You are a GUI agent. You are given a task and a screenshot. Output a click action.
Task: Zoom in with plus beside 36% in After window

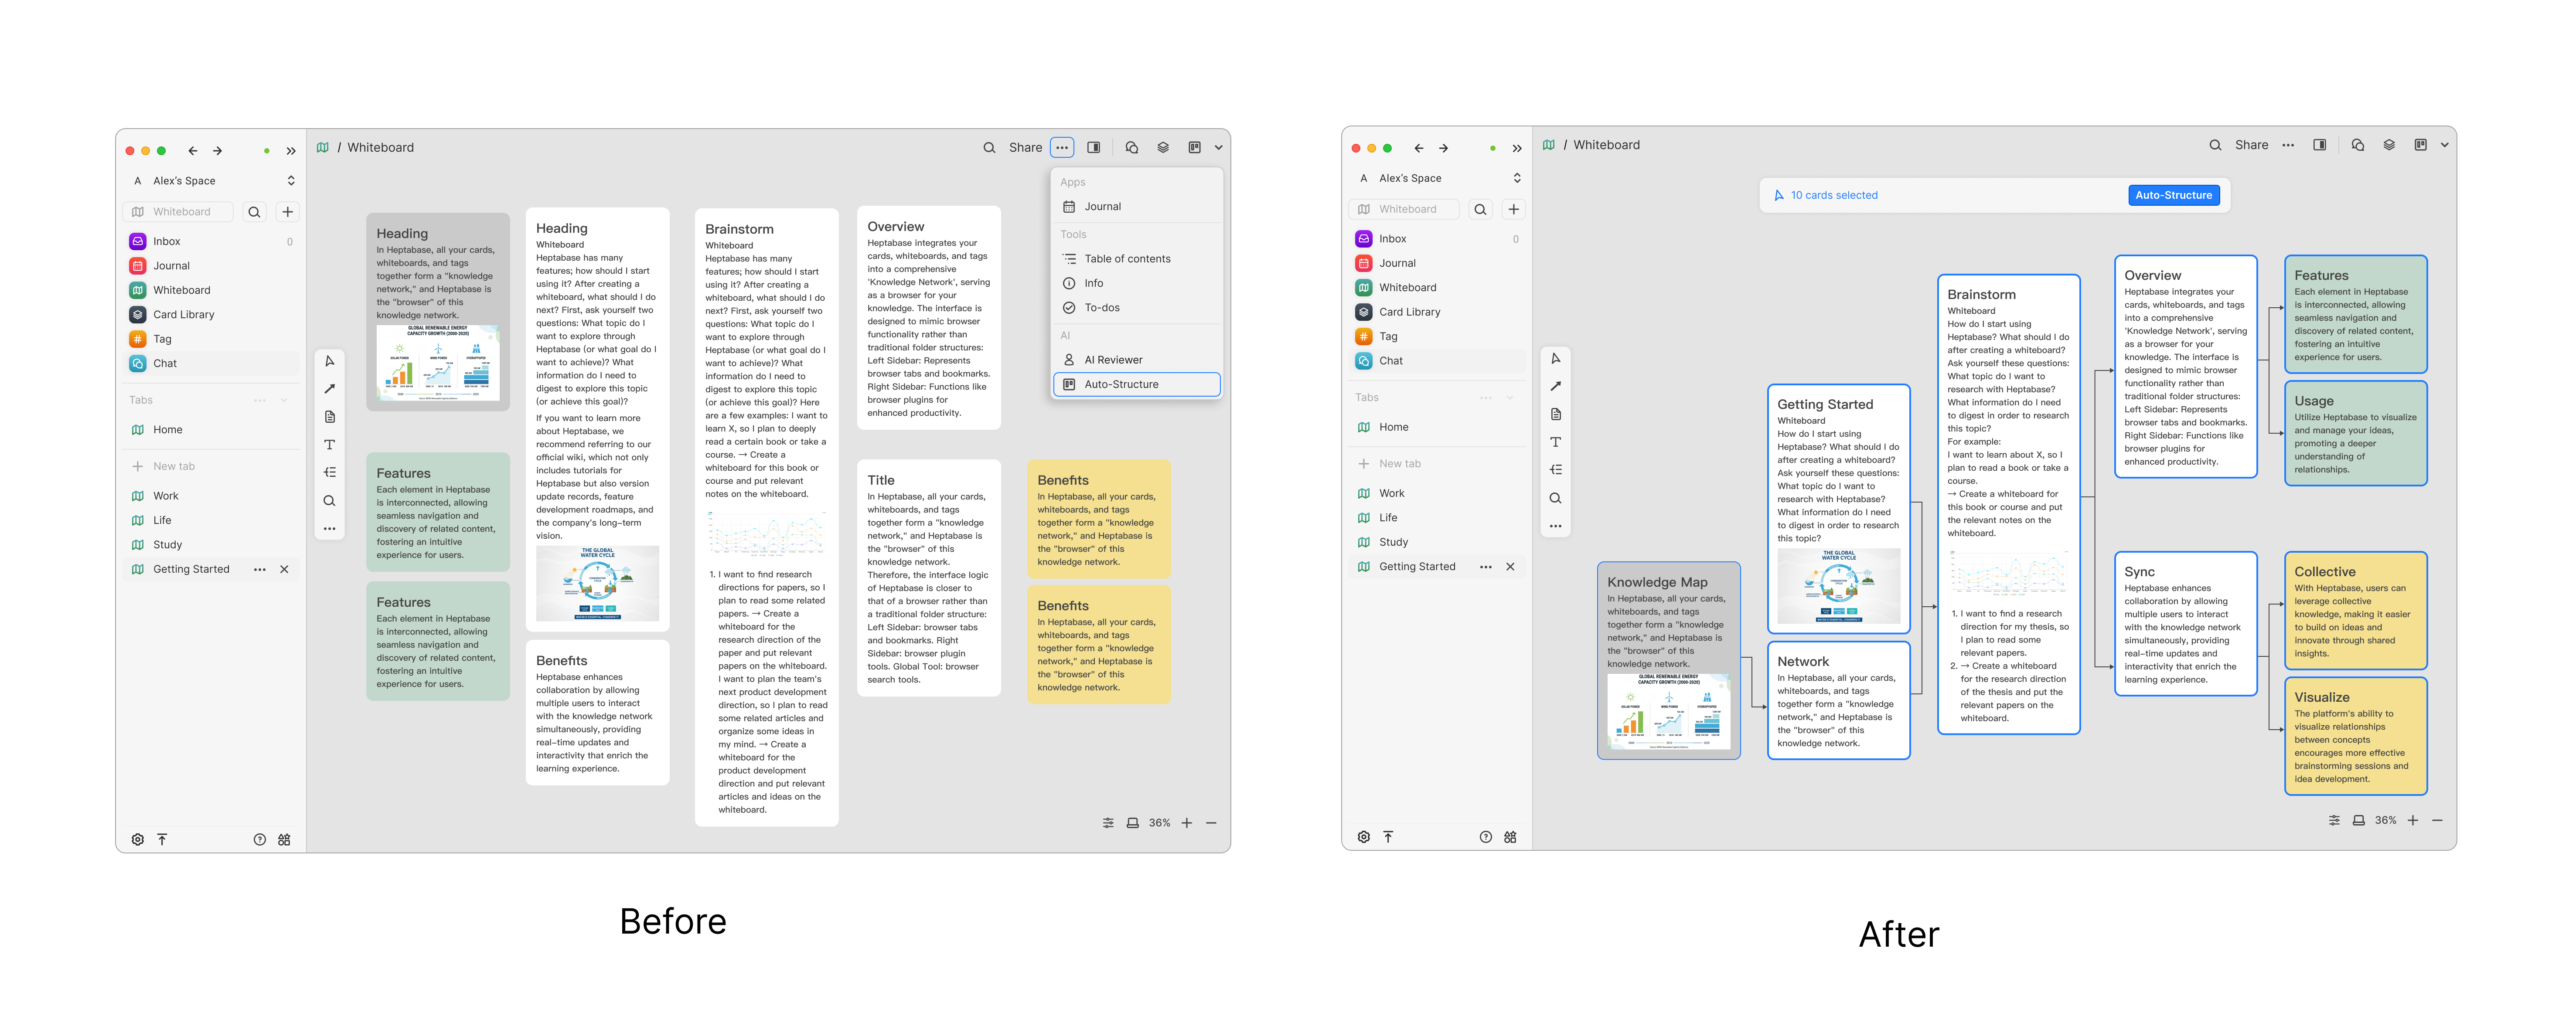click(2412, 820)
